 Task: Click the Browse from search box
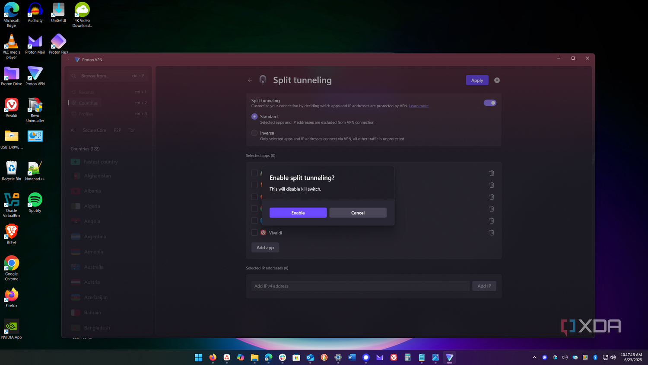pos(108,76)
